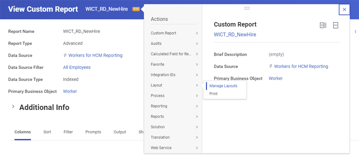Open Solution in Actions menu
Image resolution: width=359 pixels, height=157 pixels.
tap(158, 127)
